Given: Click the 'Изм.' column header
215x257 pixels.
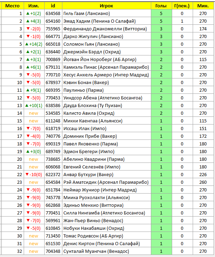Looking at the screenshot, I should pos(34,6).
